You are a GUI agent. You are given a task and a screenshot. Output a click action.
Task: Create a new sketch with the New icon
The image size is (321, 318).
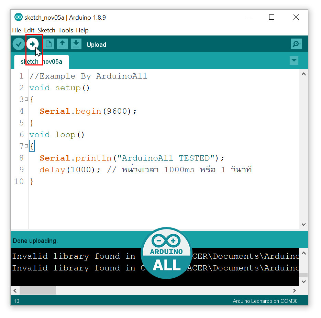[48, 44]
